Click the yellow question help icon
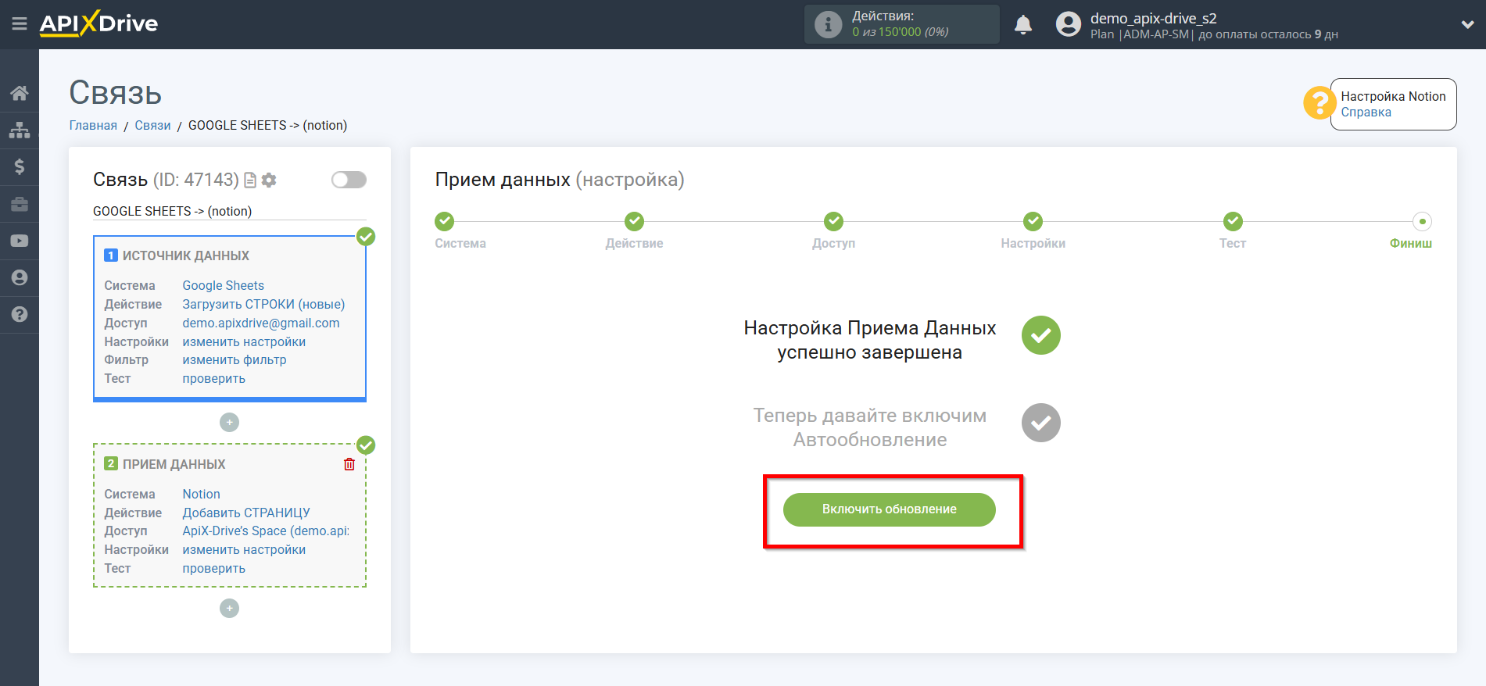 (1319, 103)
